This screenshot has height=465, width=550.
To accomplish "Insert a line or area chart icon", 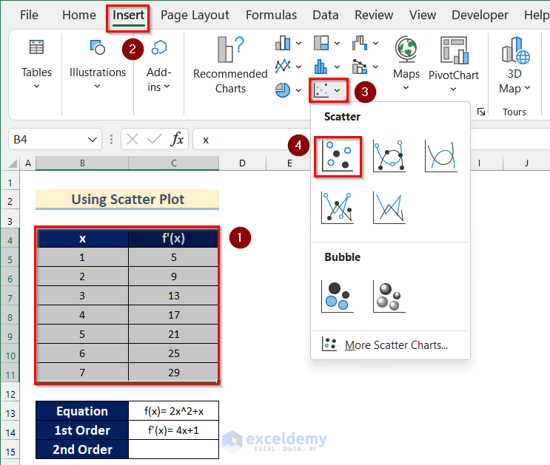I will 283,67.
